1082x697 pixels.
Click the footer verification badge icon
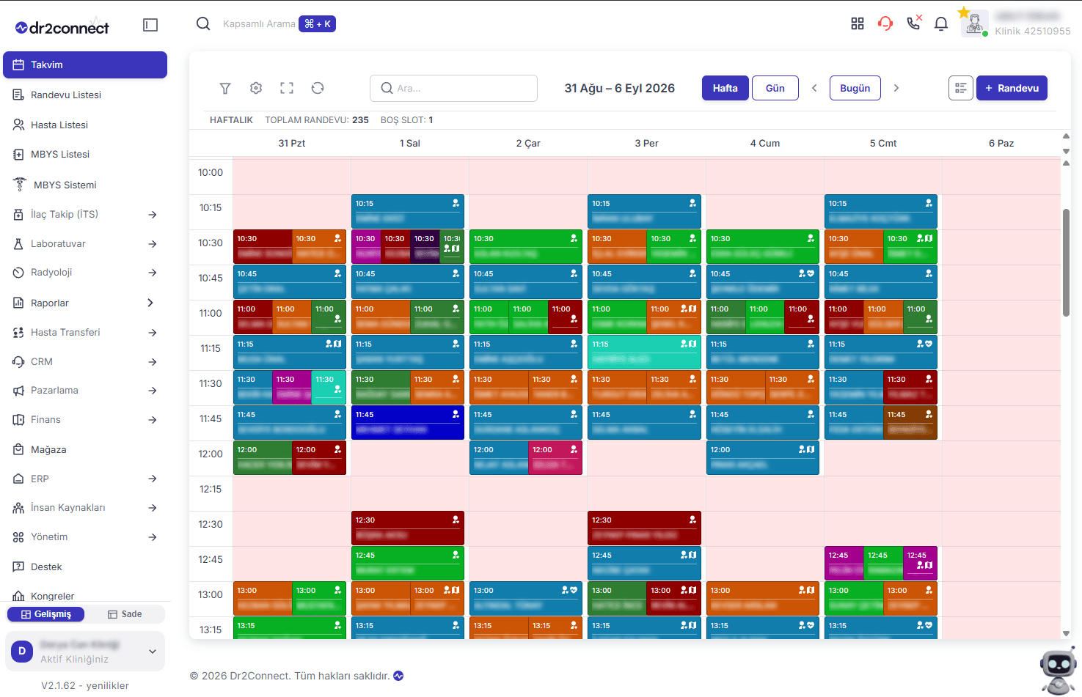click(x=398, y=676)
